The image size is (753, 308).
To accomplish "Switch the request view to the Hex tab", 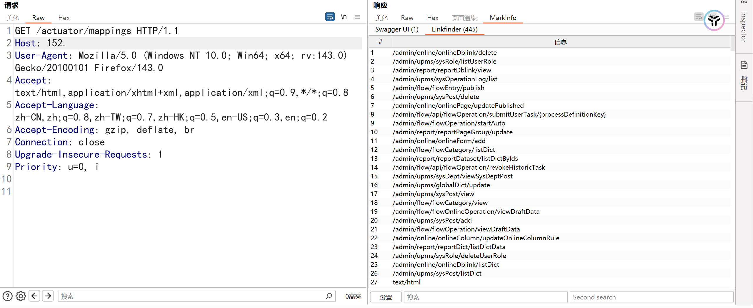I will tap(64, 18).
